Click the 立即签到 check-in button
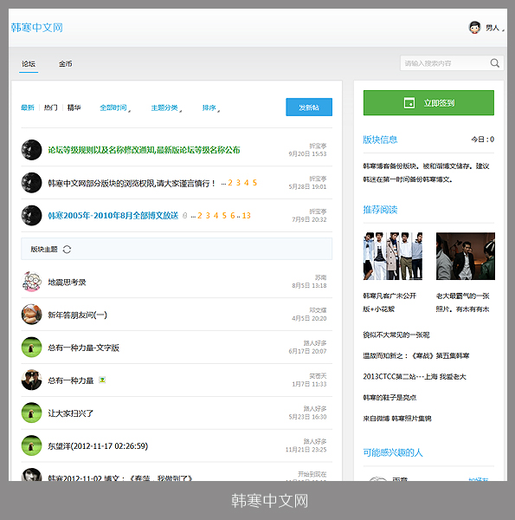The image size is (515, 520). click(x=428, y=103)
